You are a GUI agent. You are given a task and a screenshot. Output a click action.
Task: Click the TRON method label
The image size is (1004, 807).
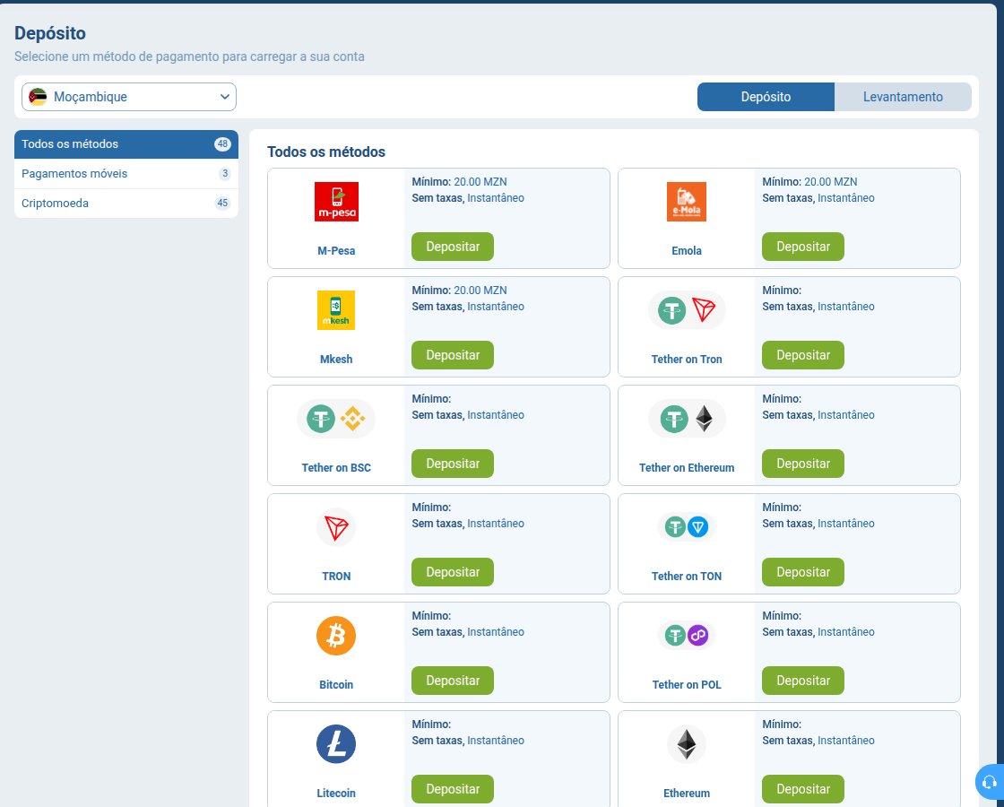click(336, 577)
